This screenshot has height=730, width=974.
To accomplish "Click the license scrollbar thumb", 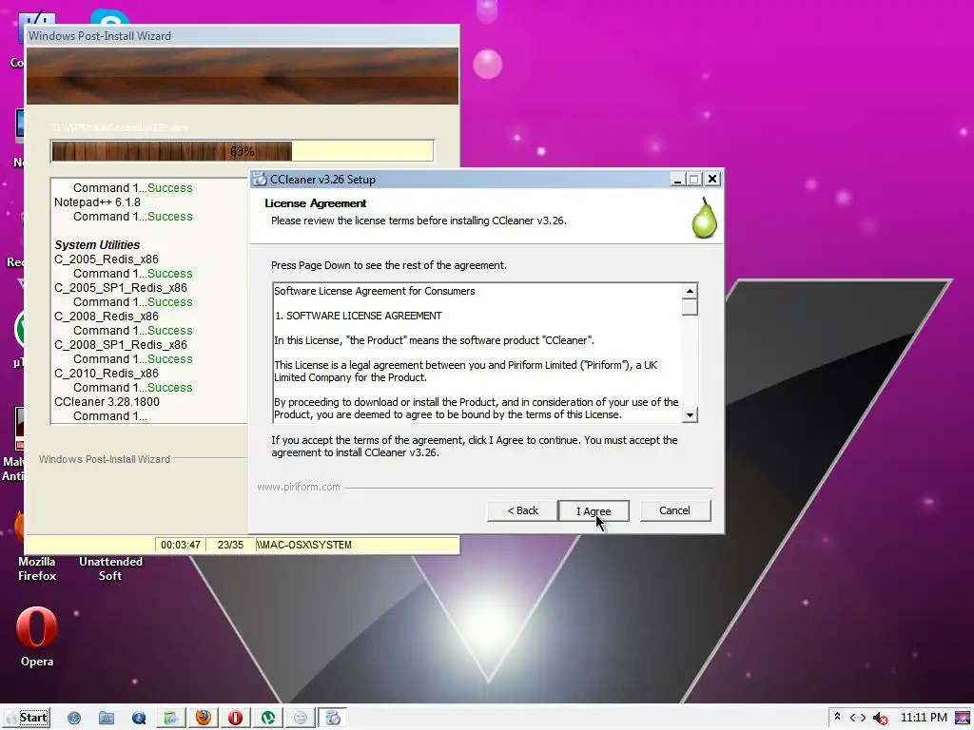I will (x=690, y=307).
